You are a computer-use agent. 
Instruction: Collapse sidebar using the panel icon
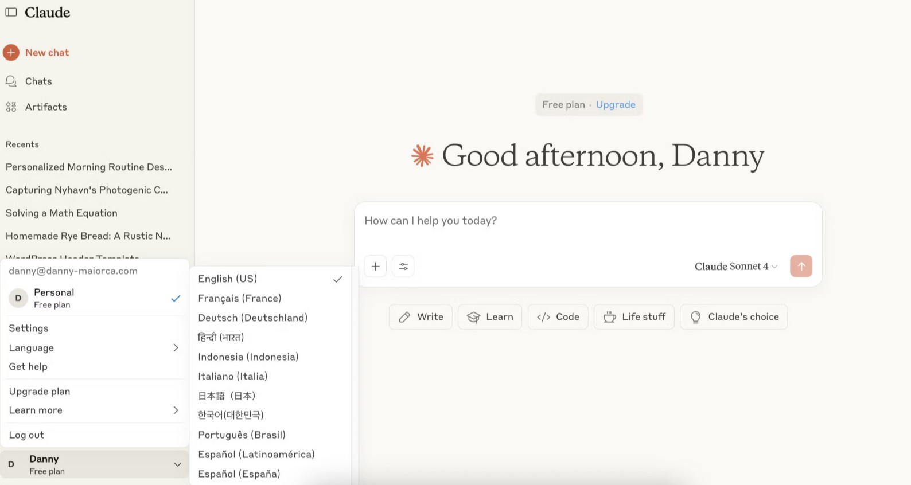11,12
